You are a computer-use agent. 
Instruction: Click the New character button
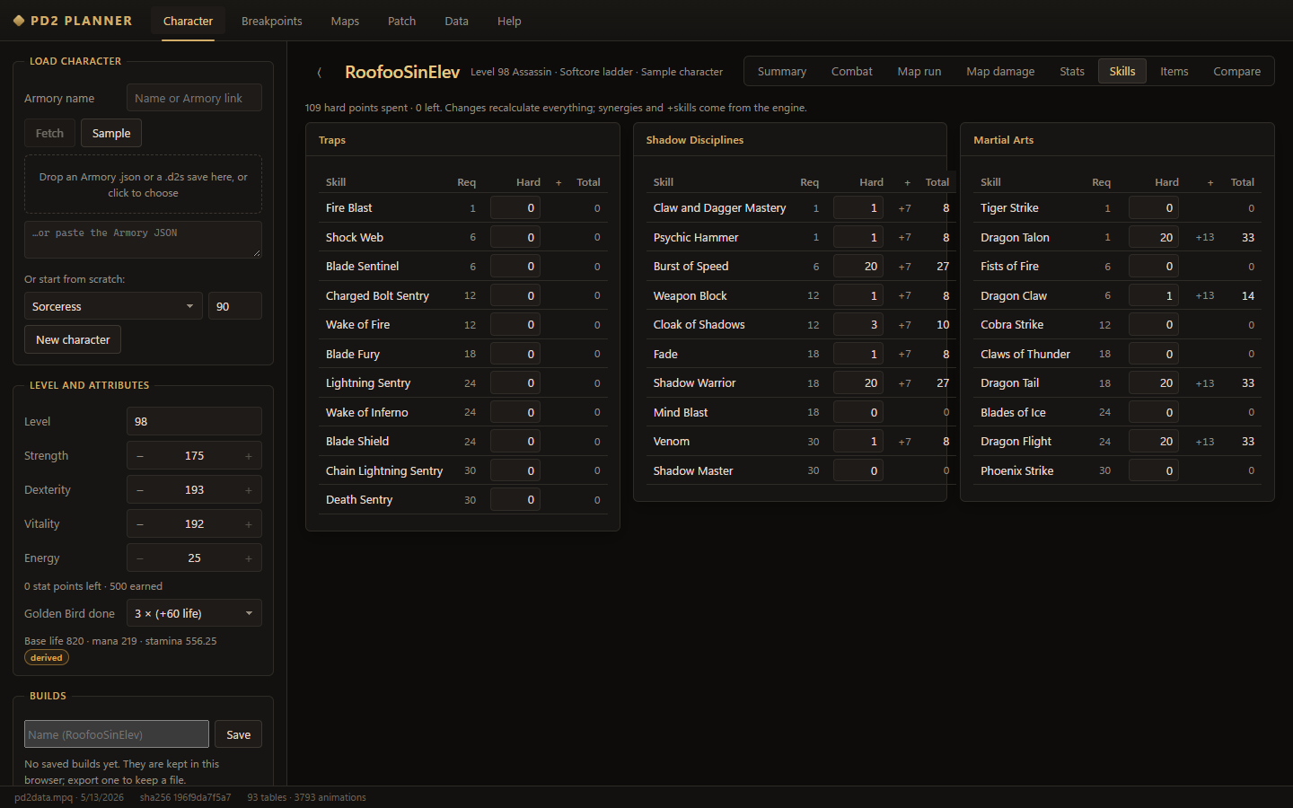click(73, 339)
